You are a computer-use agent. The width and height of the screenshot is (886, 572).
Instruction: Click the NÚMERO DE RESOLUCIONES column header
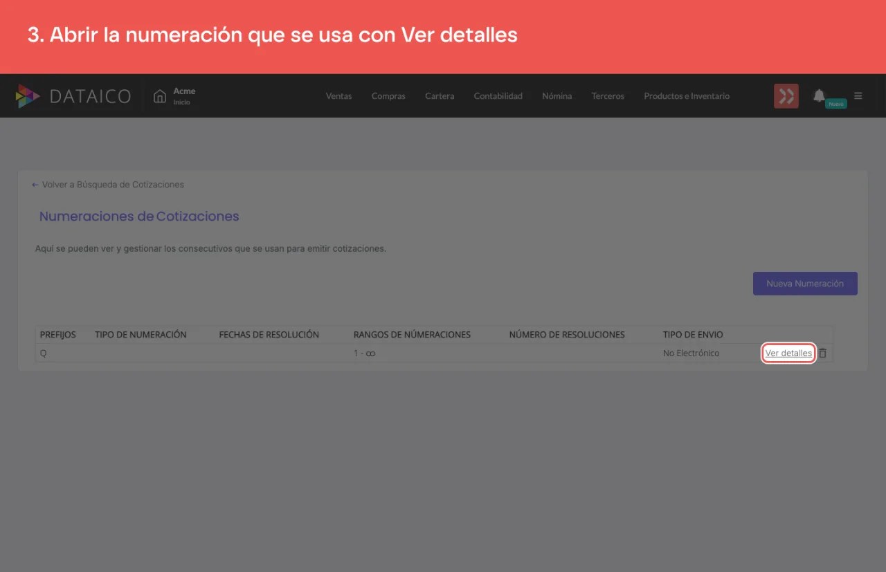click(x=567, y=335)
